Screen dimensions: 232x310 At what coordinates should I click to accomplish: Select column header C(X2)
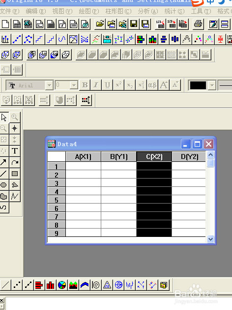[154, 157]
